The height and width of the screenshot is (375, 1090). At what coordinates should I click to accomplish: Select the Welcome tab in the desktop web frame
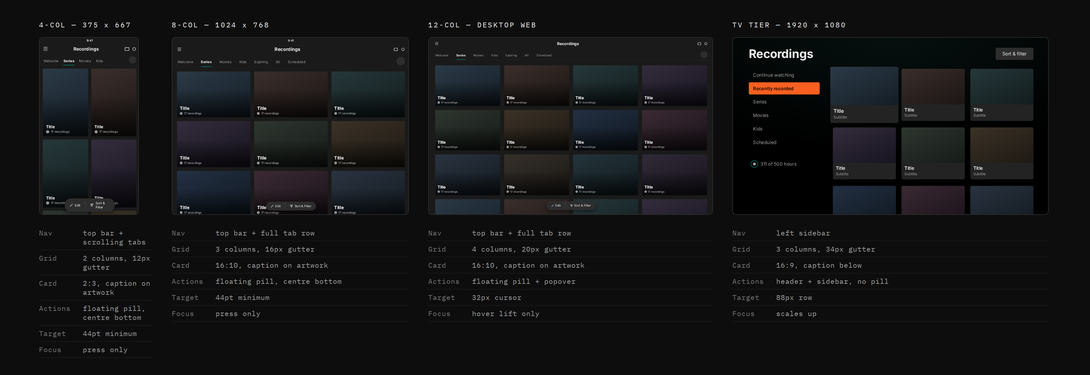[x=442, y=55]
